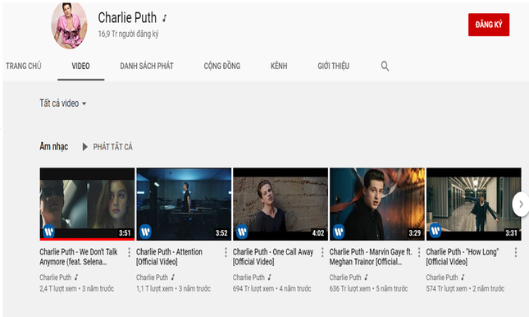529x317 pixels.
Task: Click the Warner logo on the Attention thumbnail
Action: coord(145,232)
